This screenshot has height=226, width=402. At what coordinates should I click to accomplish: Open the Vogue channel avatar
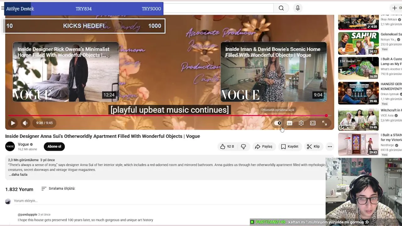point(10,147)
